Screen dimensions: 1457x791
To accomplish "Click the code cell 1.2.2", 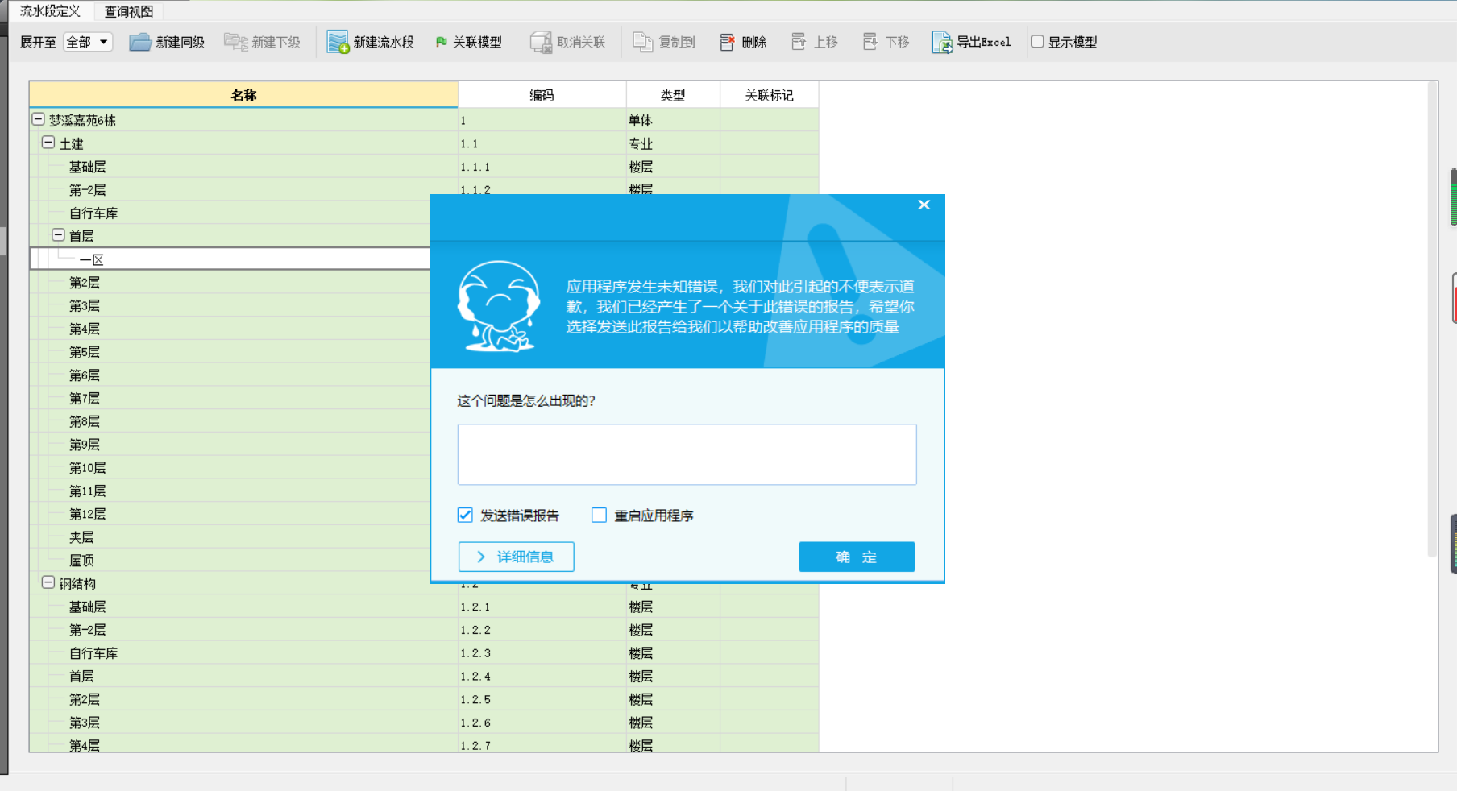I will pyautogui.click(x=542, y=630).
